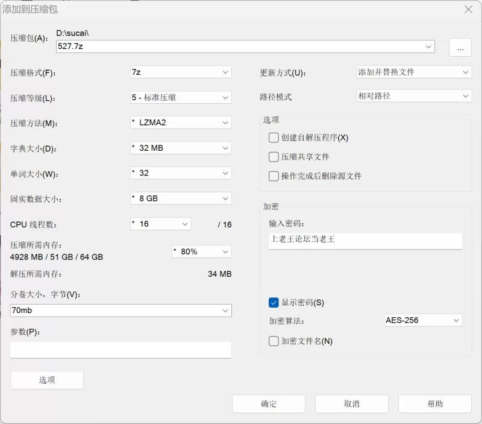Enable the encrypt file names checkbox
The image size is (482, 424).
coord(274,341)
